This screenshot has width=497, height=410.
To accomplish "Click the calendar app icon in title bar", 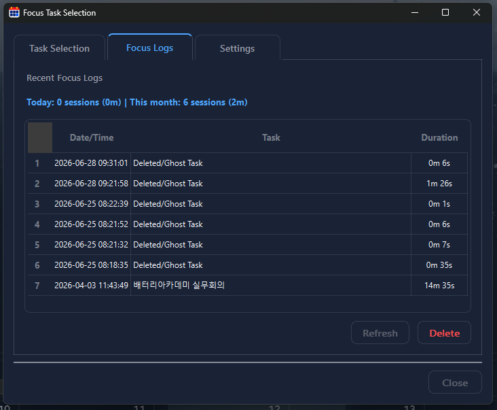I will tap(14, 12).
